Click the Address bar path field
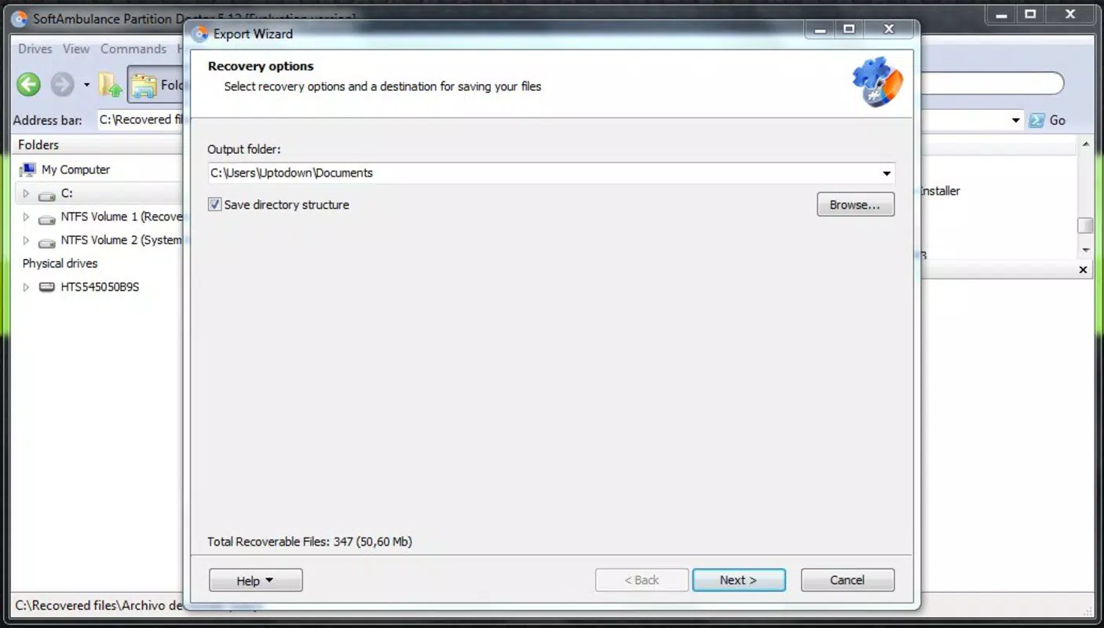Screen dimensions: 1104x628 [x=140, y=120]
